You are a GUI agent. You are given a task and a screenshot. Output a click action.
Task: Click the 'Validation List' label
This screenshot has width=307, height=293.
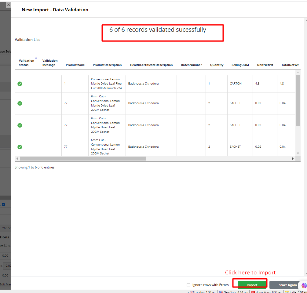pos(27,39)
